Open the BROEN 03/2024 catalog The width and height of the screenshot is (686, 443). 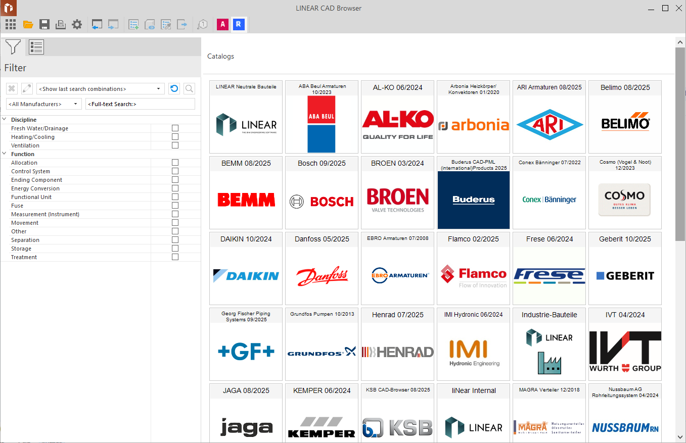click(x=398, y=192)
